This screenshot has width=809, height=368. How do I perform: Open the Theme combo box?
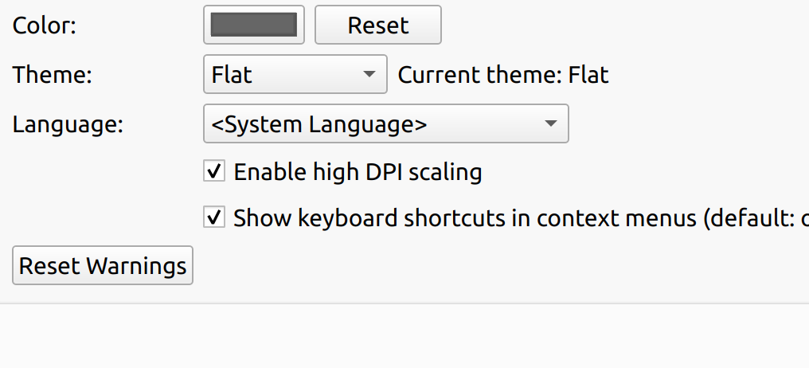click(x=295, y=75)
